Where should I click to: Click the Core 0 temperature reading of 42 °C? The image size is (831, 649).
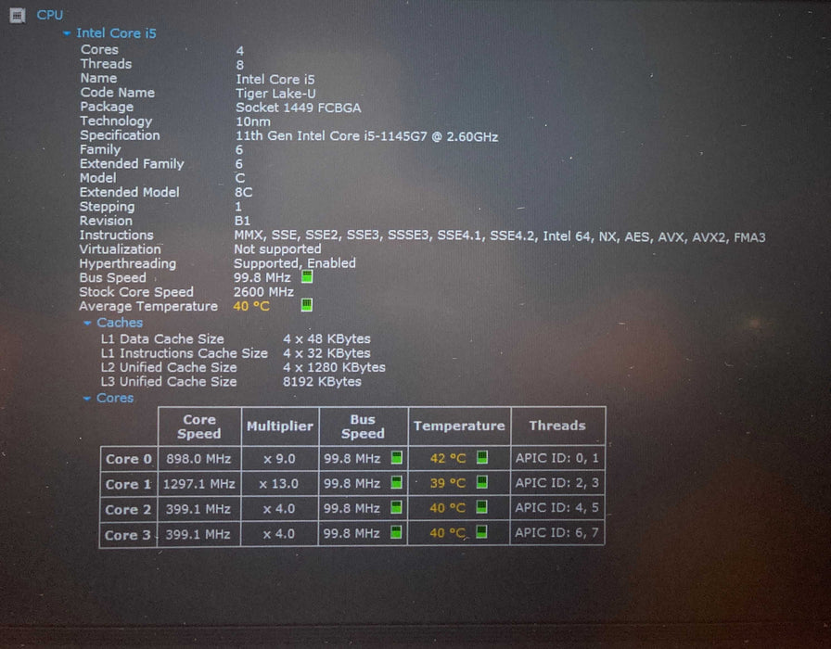tap(448, 458)
